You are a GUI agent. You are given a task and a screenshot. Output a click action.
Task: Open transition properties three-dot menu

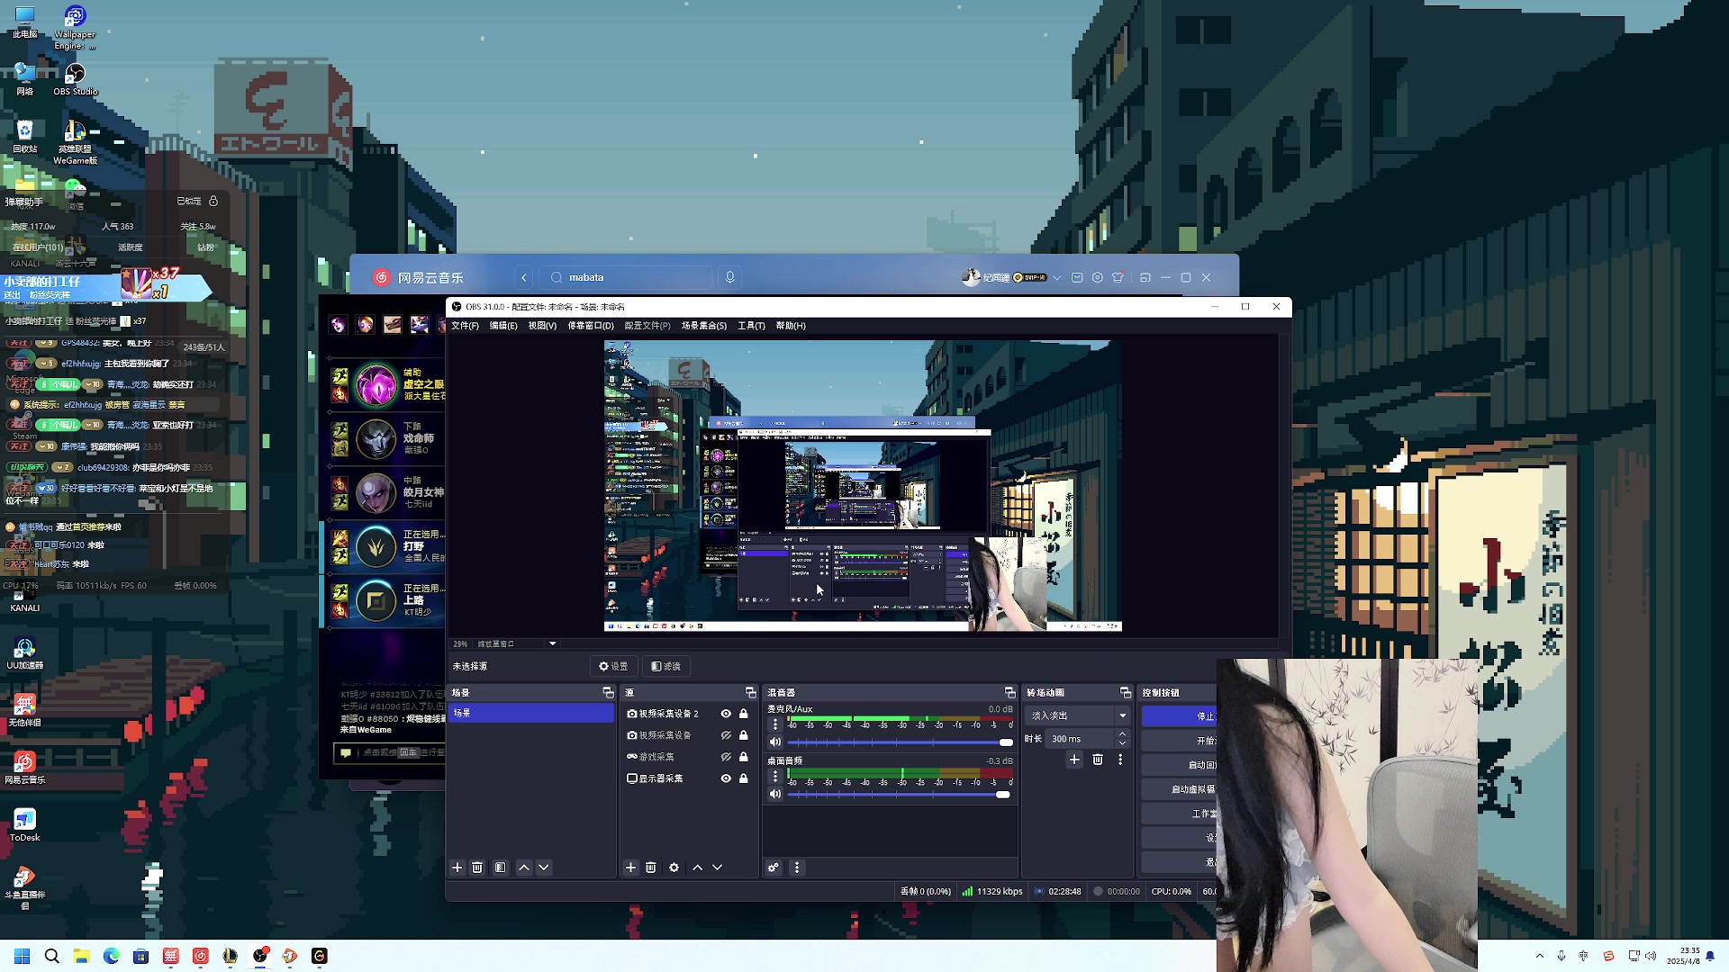click(x=1120, y=760)
